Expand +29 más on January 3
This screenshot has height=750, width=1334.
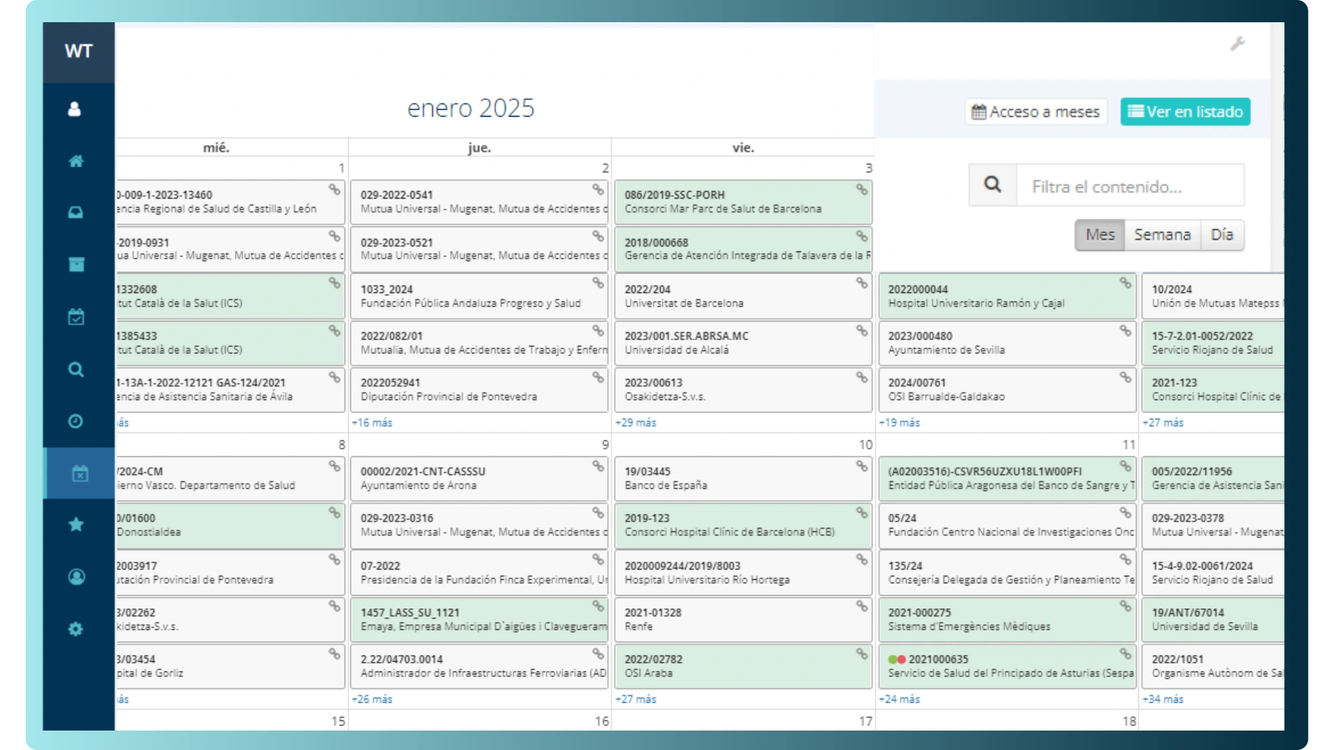pyautogui.click(x=635, y=423)
